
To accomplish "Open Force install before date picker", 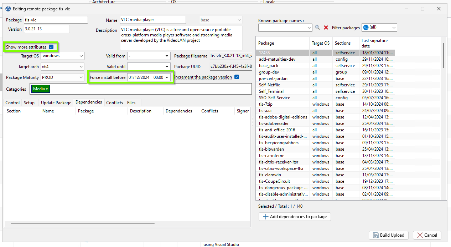I will 167,77.
